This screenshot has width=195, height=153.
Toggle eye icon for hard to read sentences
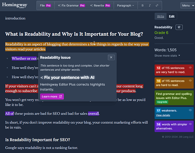(x=190, y=81)
